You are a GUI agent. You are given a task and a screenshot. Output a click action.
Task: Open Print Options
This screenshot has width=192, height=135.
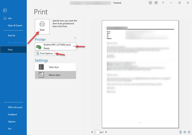coord(44,54)
